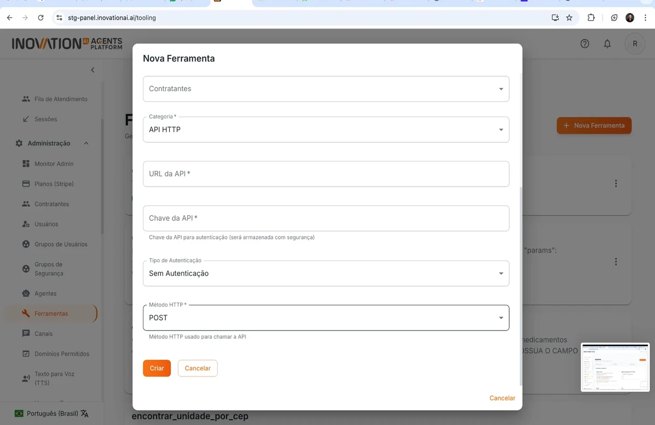
Task: Click the Usuários user icon
Action: click(x=26, y=224)
